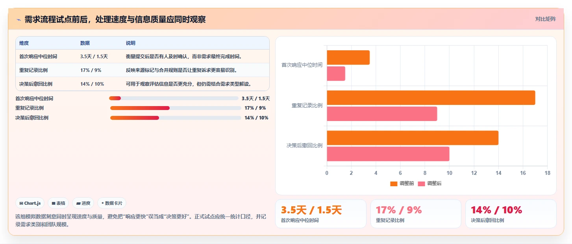The image size is (572, 244).
Task: Click pink 调整后 bar for 首次响应中位时间
Action: pos(336,73)
